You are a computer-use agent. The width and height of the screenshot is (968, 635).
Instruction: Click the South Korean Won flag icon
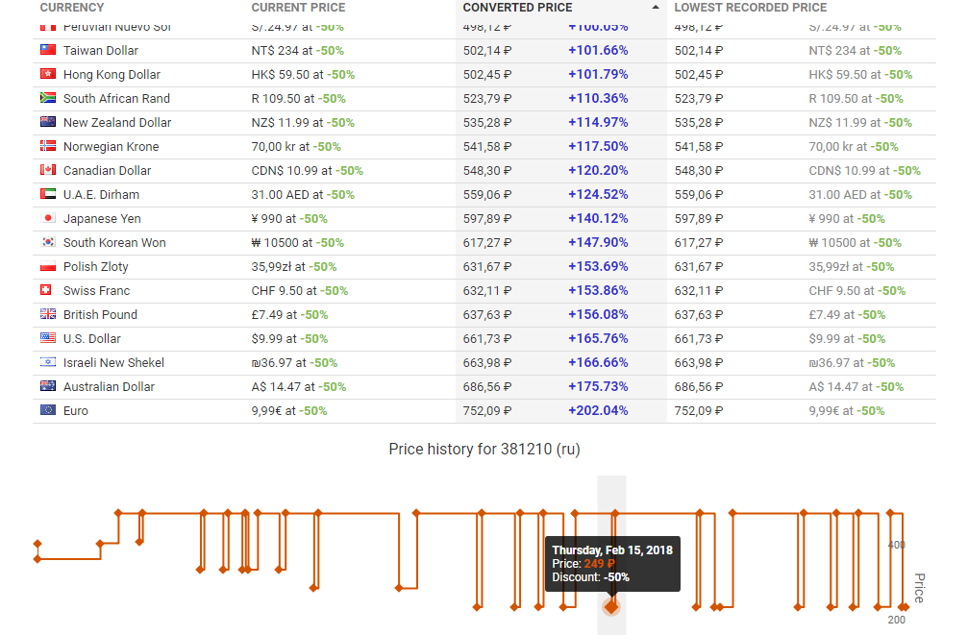[x=48, y=242]
